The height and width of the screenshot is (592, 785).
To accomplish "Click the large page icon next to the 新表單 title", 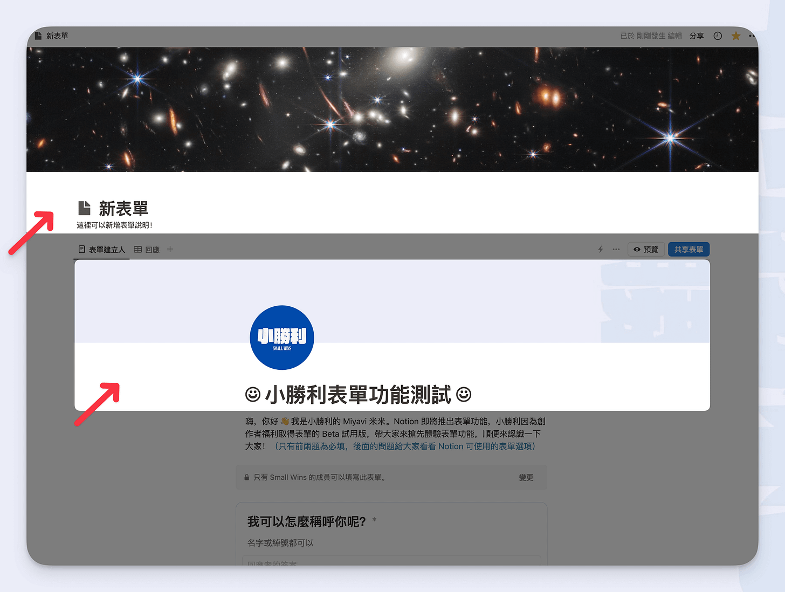I will 84,208.
